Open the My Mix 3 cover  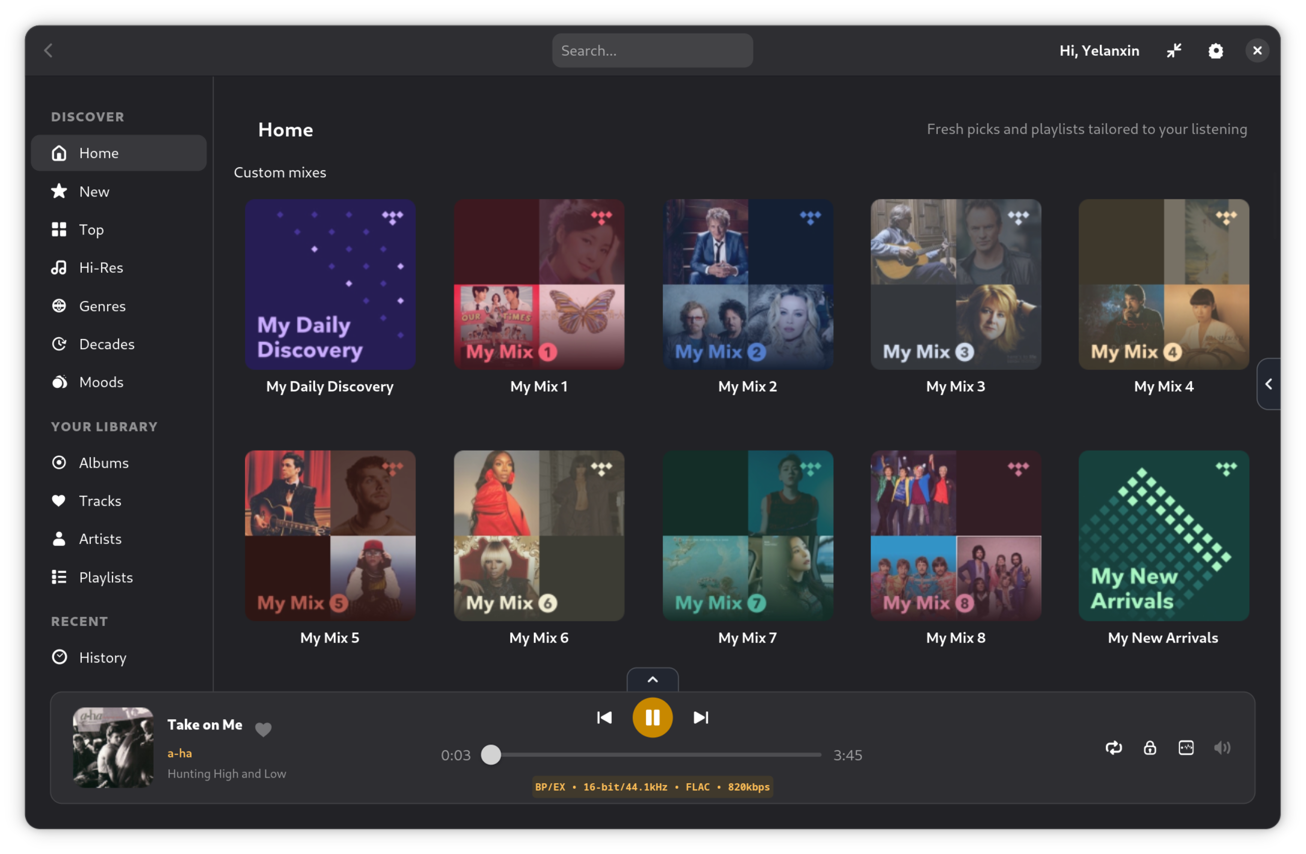956,284
